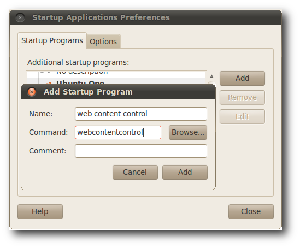
Task: Click the bottom Close button
Action: pyautogui.click(x=251, y=211)
